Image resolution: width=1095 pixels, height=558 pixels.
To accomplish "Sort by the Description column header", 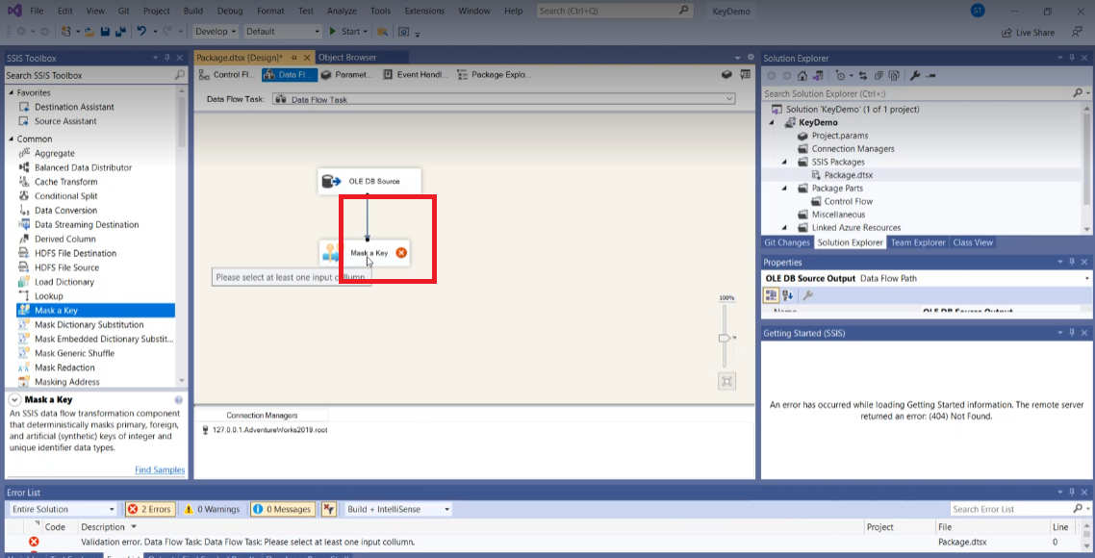I will 103,527.
